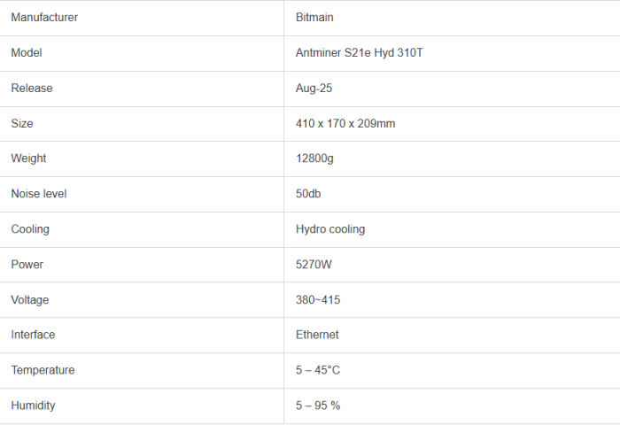Click the 5 – 45°C temperature value
620x425 pixels.
pyautogui.click(x=318, y=370)
